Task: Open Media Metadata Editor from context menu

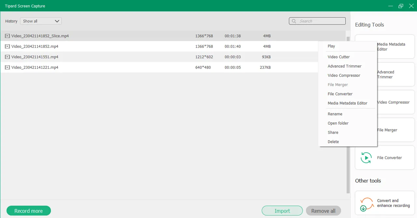Action: [x=347, y=103]
